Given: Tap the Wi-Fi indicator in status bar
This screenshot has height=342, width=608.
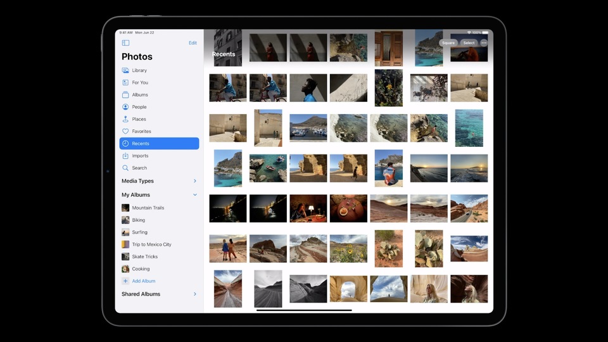Looking at the screenshot, I should coord(469,32).
